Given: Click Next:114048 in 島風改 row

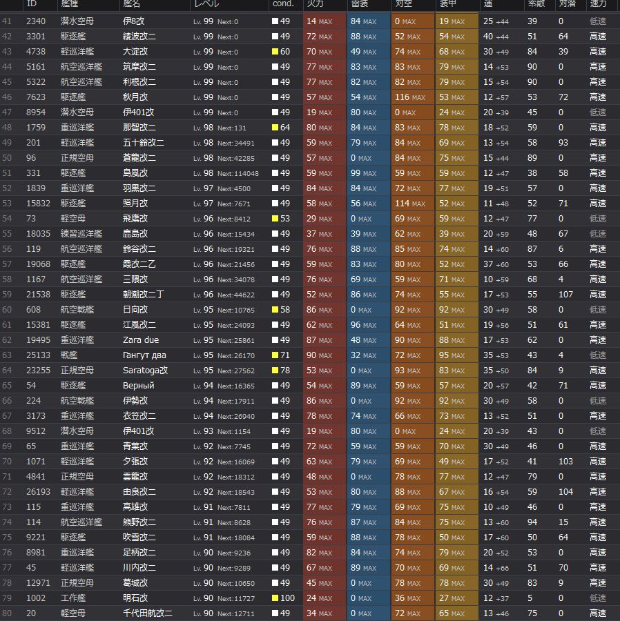Looking at the screenshot, I should pos(238,173).
